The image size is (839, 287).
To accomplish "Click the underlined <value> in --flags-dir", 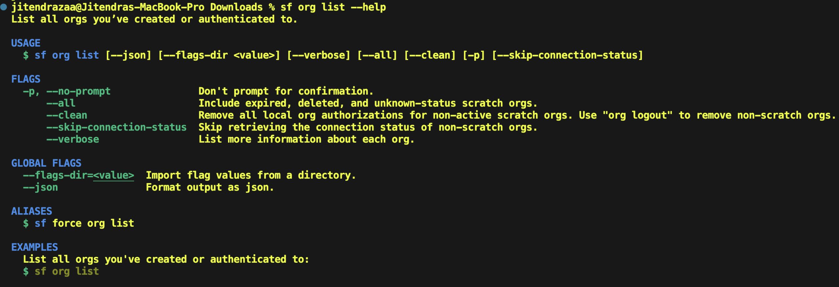I will [x=113, y=175].
